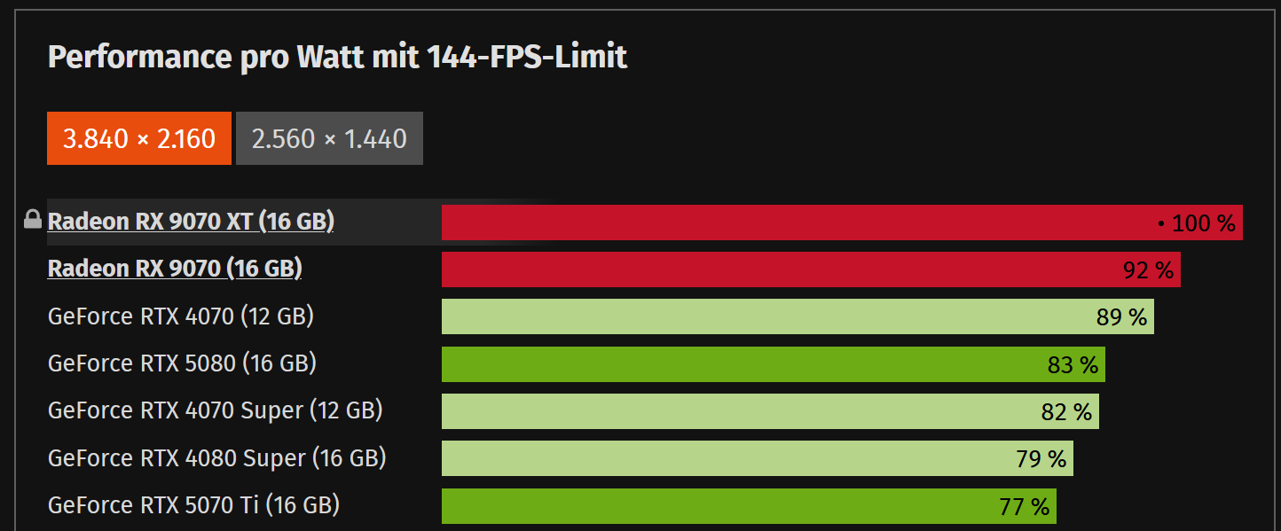Select the GeForce RTX 5070 Ti (16 GB) label
The image size is (1281, 531).
[x=194, y=505]
